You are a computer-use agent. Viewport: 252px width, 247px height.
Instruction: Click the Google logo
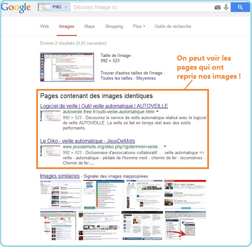(x=16, y=8)
